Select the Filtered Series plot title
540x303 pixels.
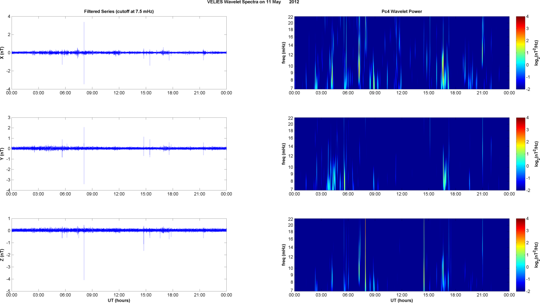pos(119,11)
